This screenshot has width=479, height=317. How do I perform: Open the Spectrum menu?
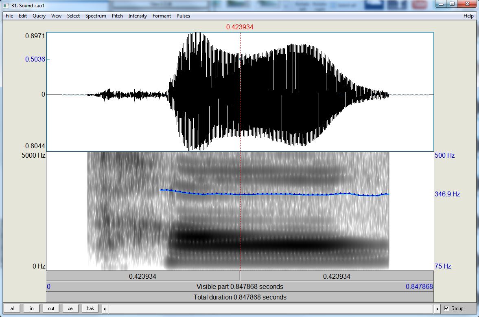96,16
